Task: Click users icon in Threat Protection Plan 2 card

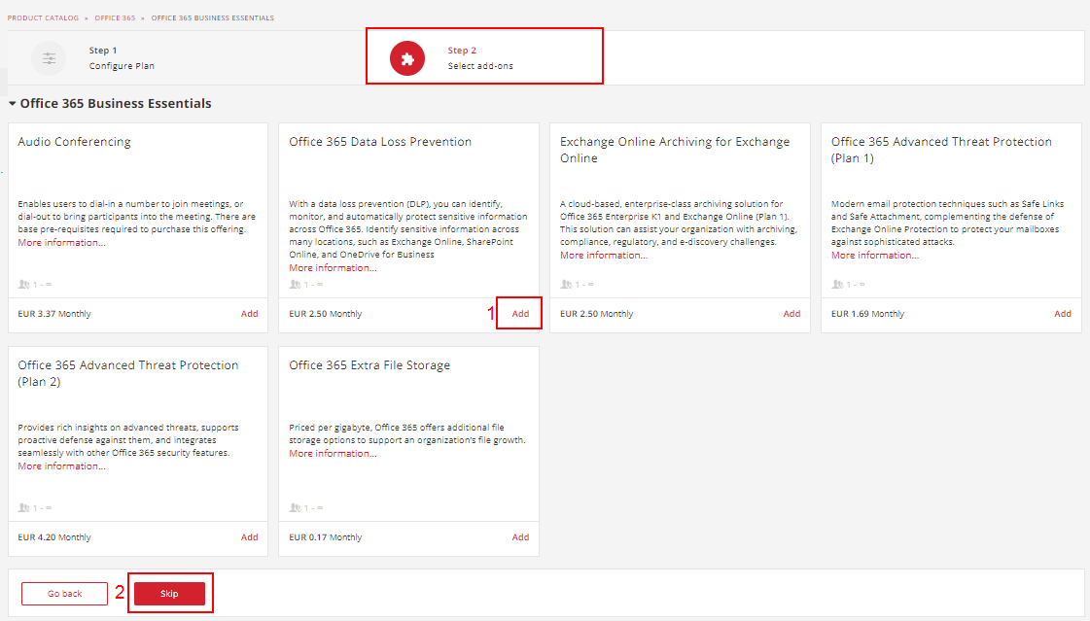Action: click(x=24, y=507)
